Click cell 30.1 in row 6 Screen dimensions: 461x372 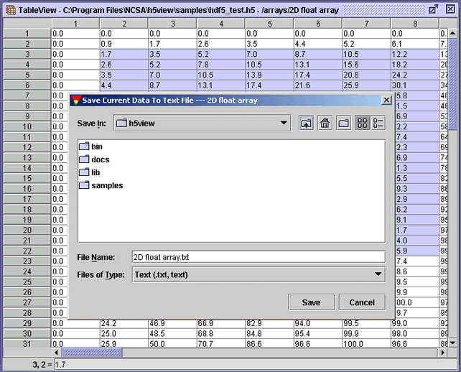pos(415,85)
